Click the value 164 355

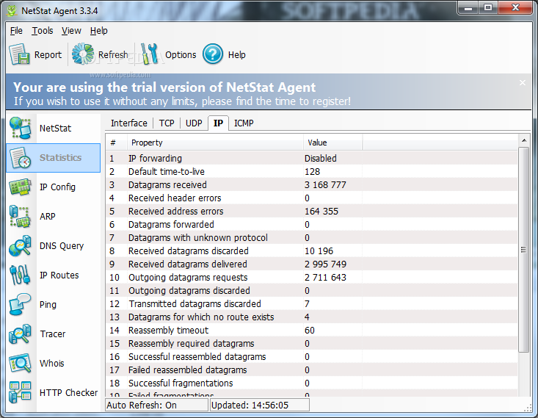(x=321, y=212)
